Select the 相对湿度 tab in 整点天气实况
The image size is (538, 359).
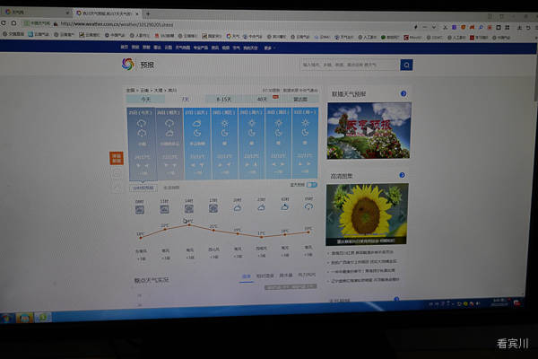pos(265,276)
